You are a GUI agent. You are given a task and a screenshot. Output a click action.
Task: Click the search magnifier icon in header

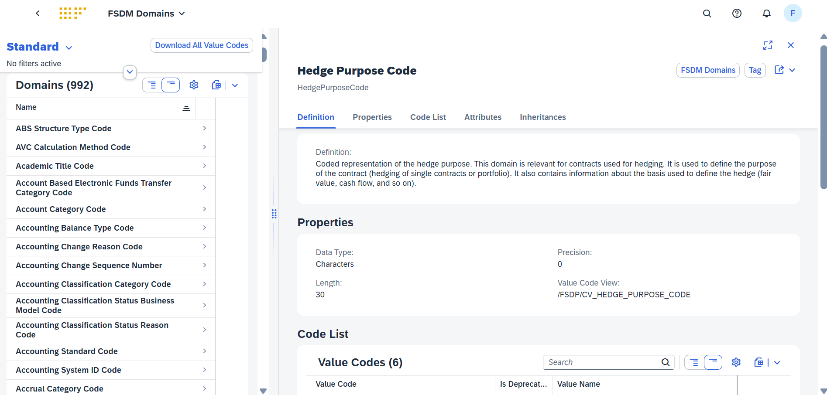point(707,14)
